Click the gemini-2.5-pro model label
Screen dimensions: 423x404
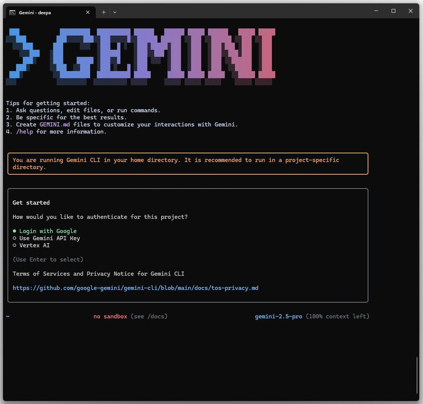[278, 316]
